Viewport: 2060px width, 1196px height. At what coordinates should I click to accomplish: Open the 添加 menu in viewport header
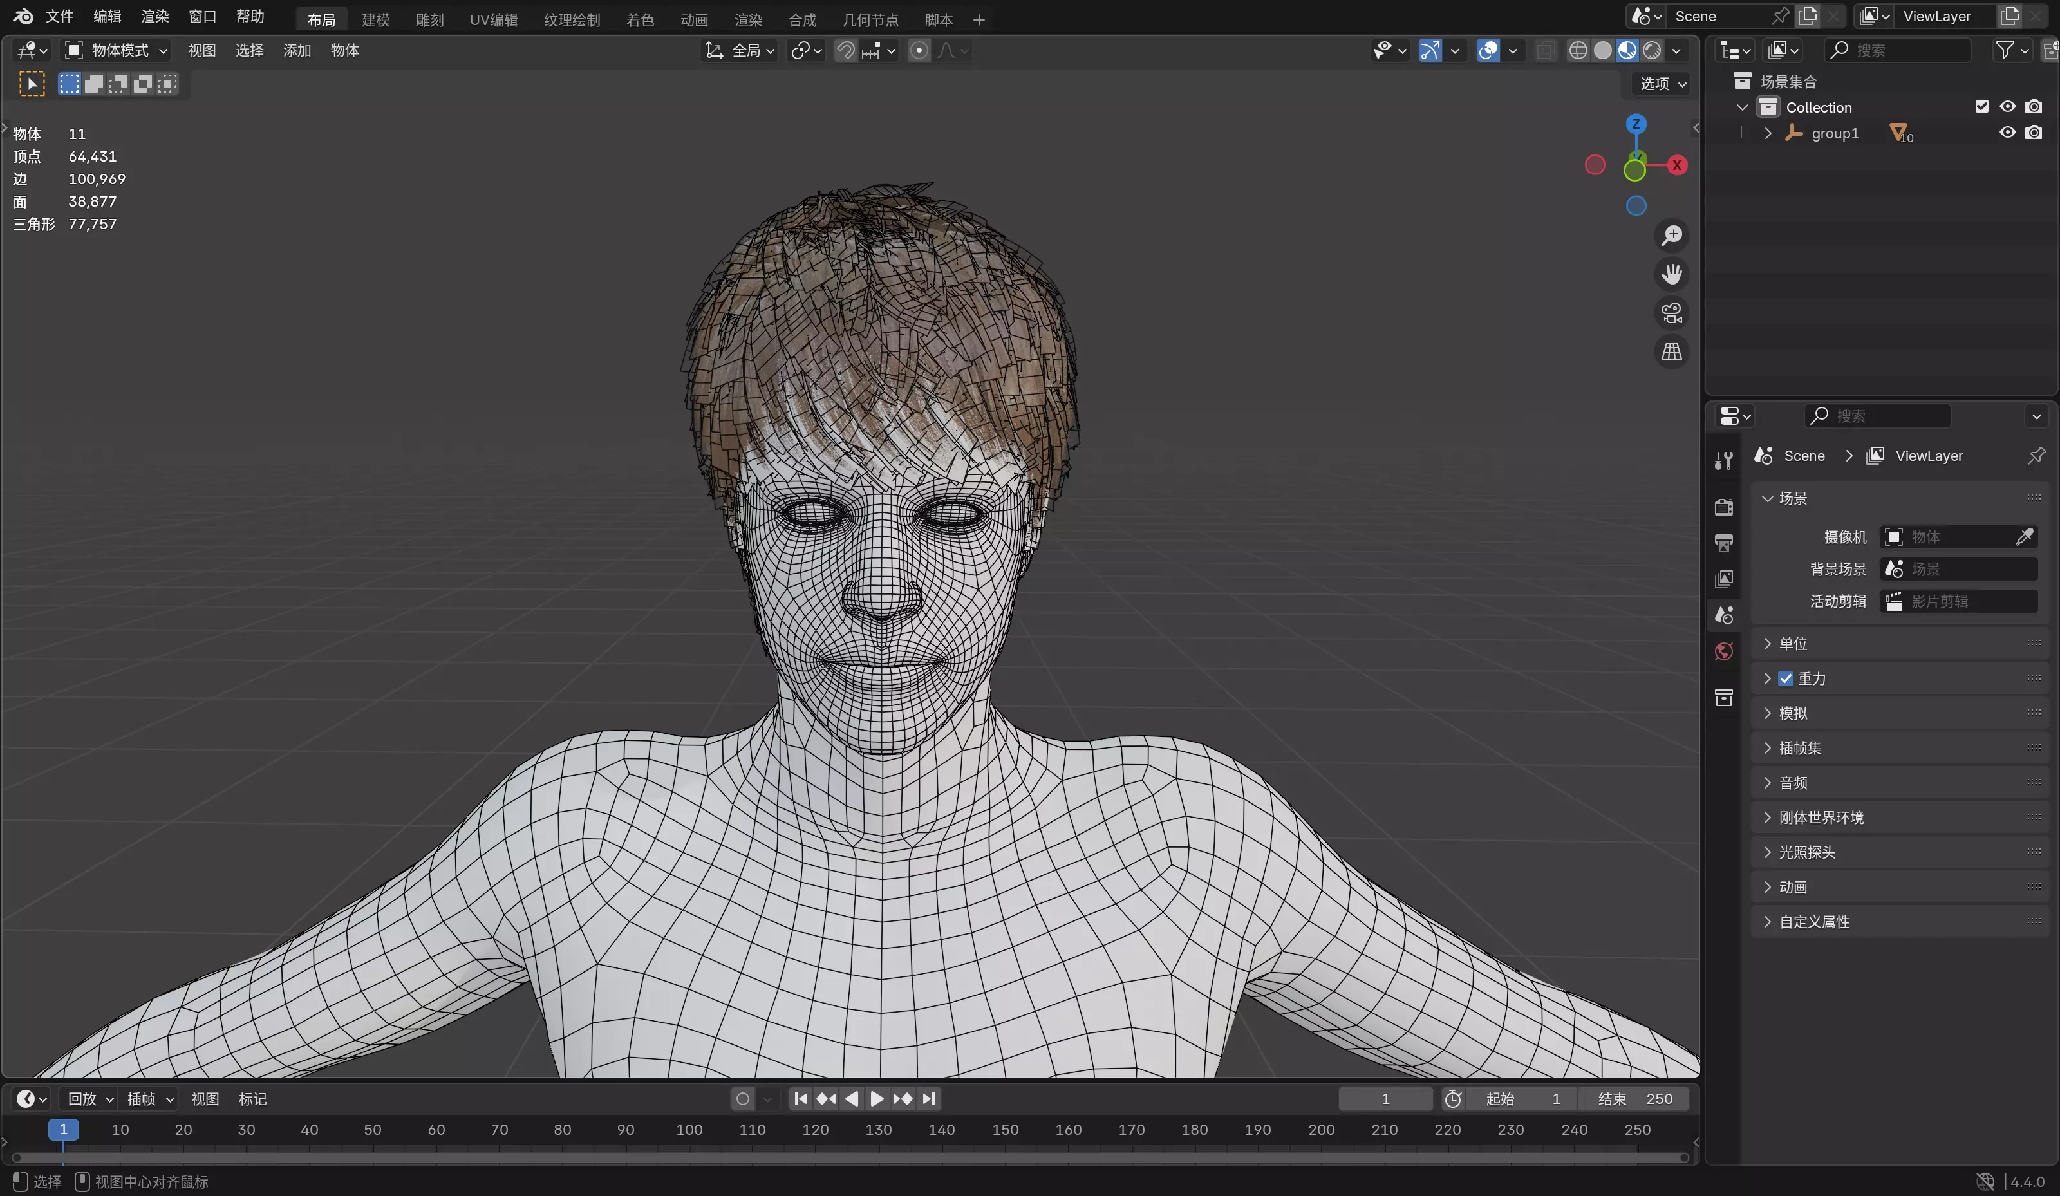tap(297, 51)
